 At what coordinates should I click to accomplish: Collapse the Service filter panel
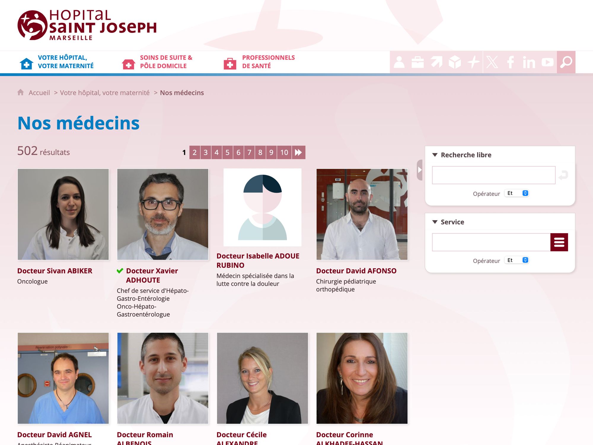(435, 222)
